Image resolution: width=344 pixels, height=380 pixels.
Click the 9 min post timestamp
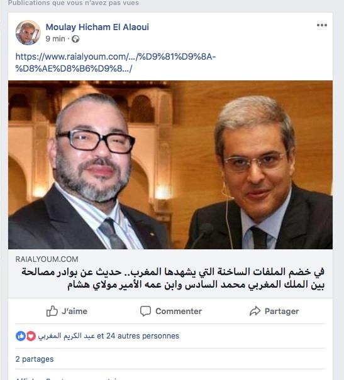point(55,39)
